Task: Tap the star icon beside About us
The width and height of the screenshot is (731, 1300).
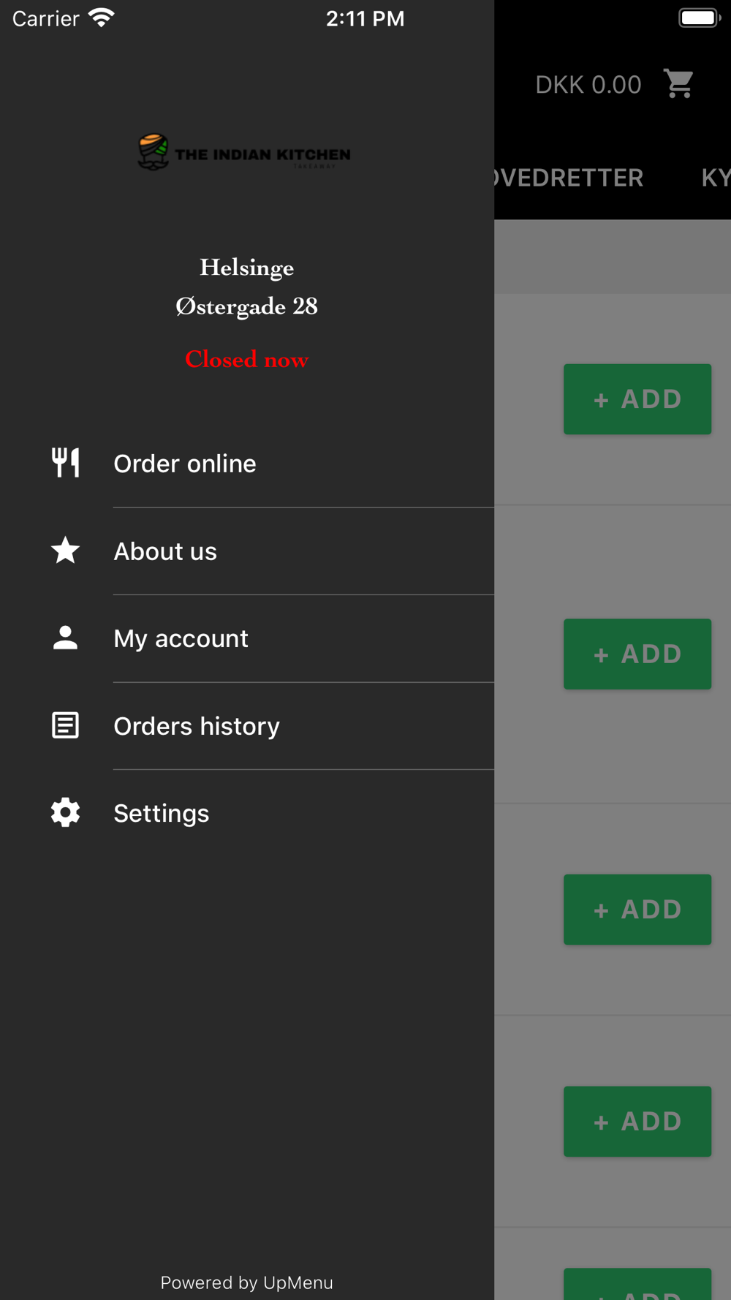Action: tap(65, 551)
